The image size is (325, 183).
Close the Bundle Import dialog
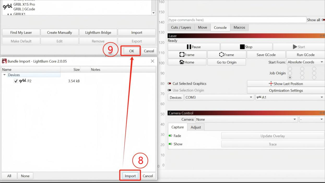click(152, 61)
